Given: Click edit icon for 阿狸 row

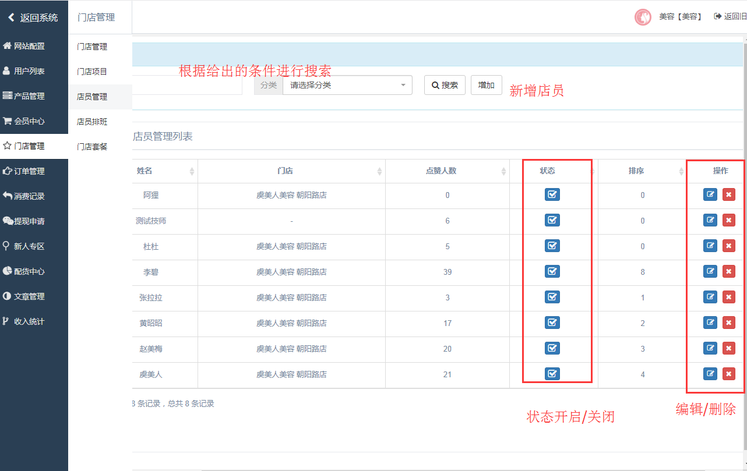Looking at the screenshot, I should [x=710, y=194].
